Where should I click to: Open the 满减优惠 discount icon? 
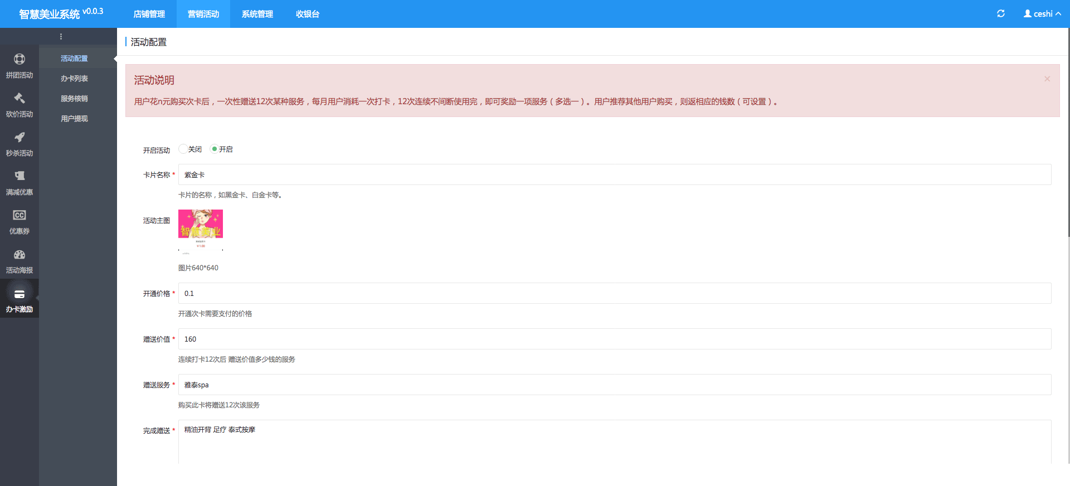pyautogui.click(x=20, y=176)
